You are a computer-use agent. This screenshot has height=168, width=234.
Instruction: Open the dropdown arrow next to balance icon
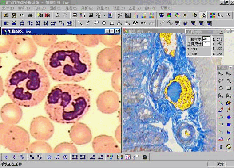click(104, 15)
